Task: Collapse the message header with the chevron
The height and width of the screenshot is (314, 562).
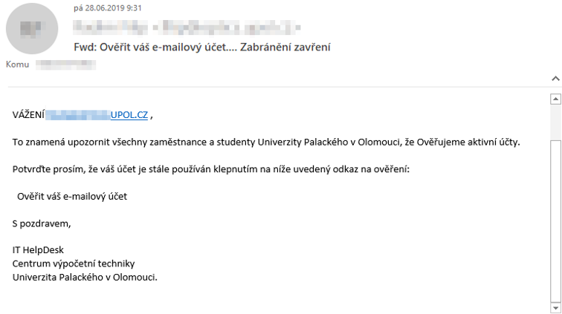Action: (x=553, y=77)
